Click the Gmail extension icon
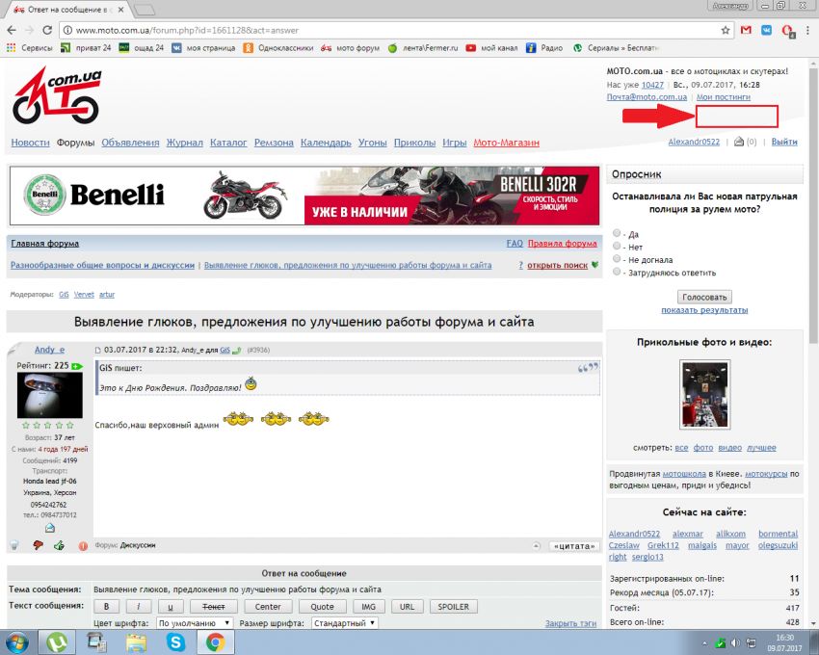 745,30
